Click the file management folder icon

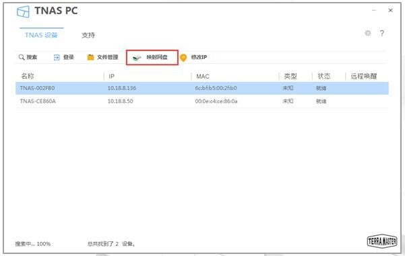click(x=90, y=57)
